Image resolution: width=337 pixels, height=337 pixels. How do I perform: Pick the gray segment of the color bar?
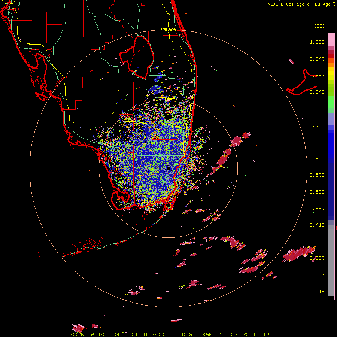click(x=331, y=260)
